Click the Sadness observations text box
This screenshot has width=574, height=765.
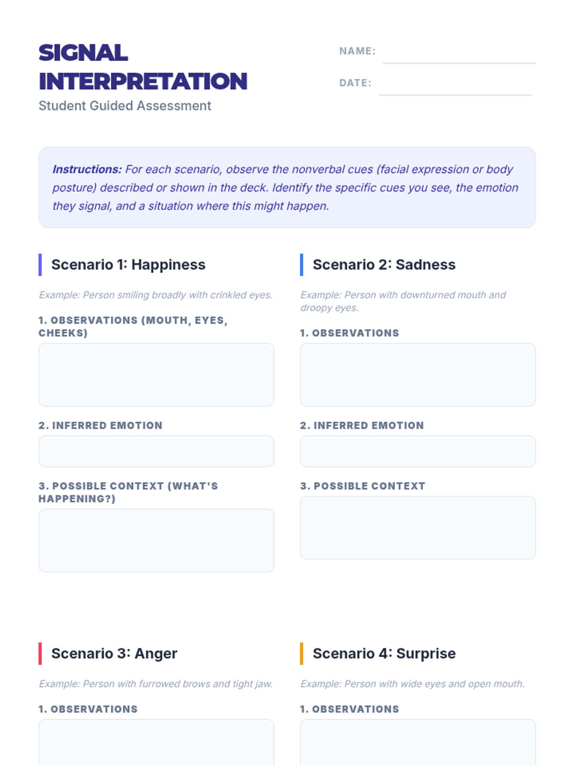click(x=418, y=374)
